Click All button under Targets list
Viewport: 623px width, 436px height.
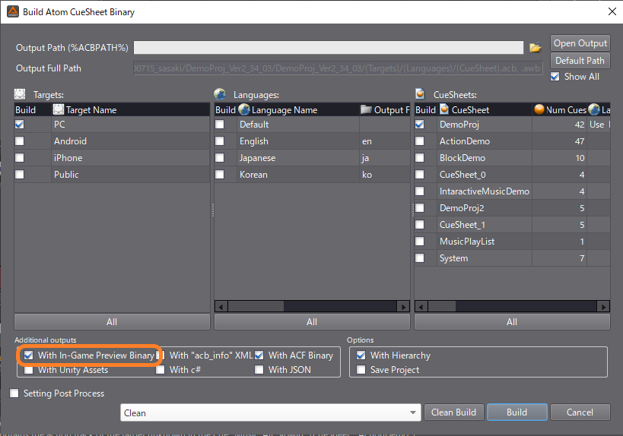112,322
